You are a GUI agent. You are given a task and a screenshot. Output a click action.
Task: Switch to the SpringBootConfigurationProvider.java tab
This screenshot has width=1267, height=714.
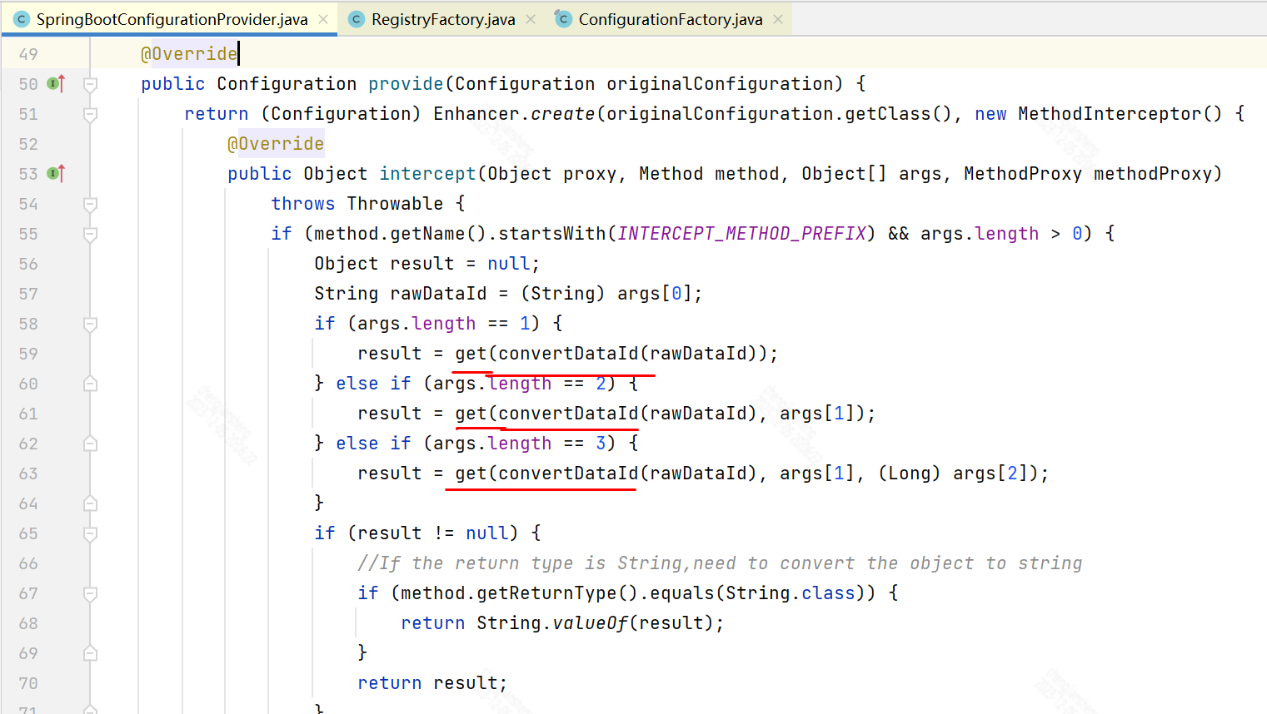coord(172,19)
